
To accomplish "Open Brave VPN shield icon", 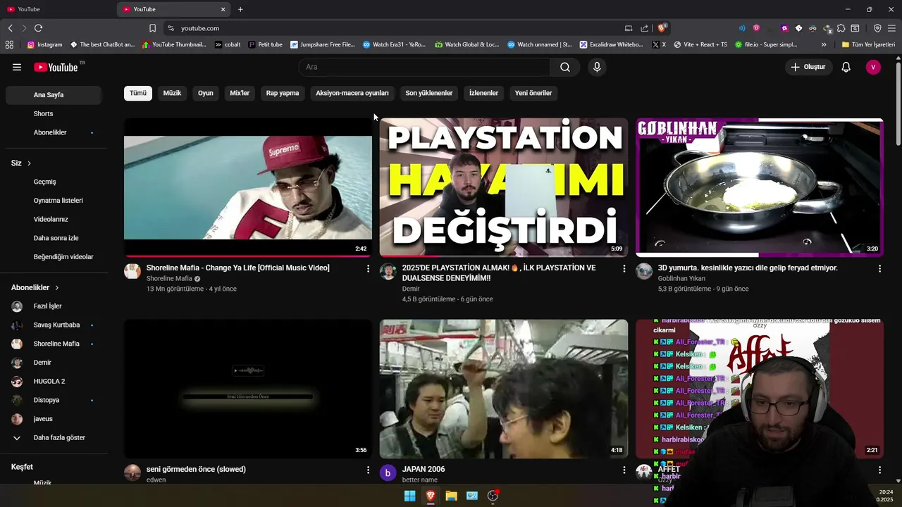I will [x=877, y=28].
